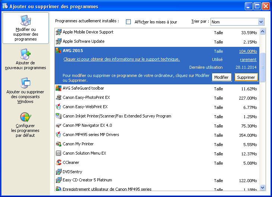
Task: Open the Trier par dropdown
Action: tap(261, 22)
